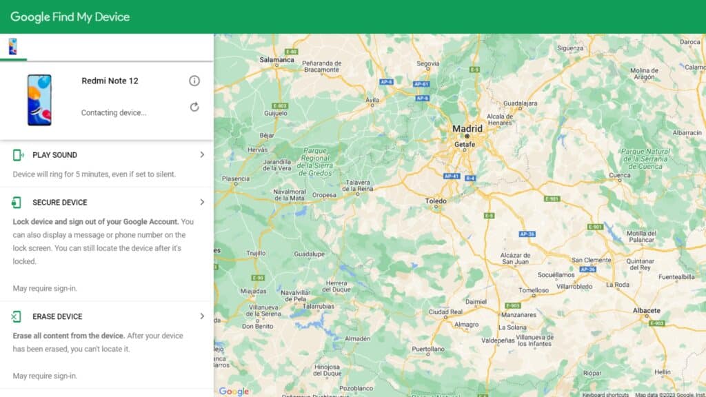Click the Guadalupe label on map

pyautogui.click(x=309, y=254)
